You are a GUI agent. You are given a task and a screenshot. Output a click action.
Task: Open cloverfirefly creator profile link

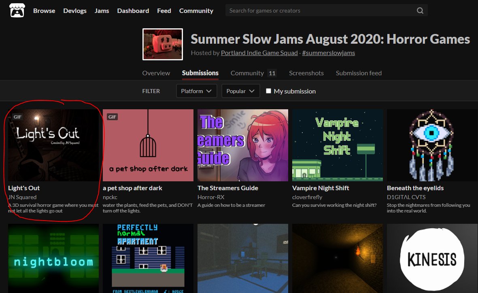pos(307,197)
